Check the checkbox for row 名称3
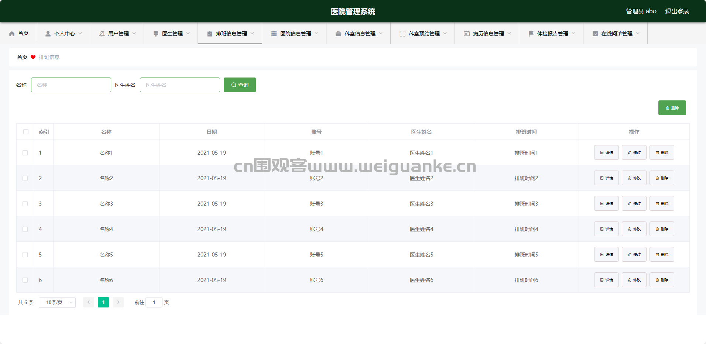 [x=25, y=204]
